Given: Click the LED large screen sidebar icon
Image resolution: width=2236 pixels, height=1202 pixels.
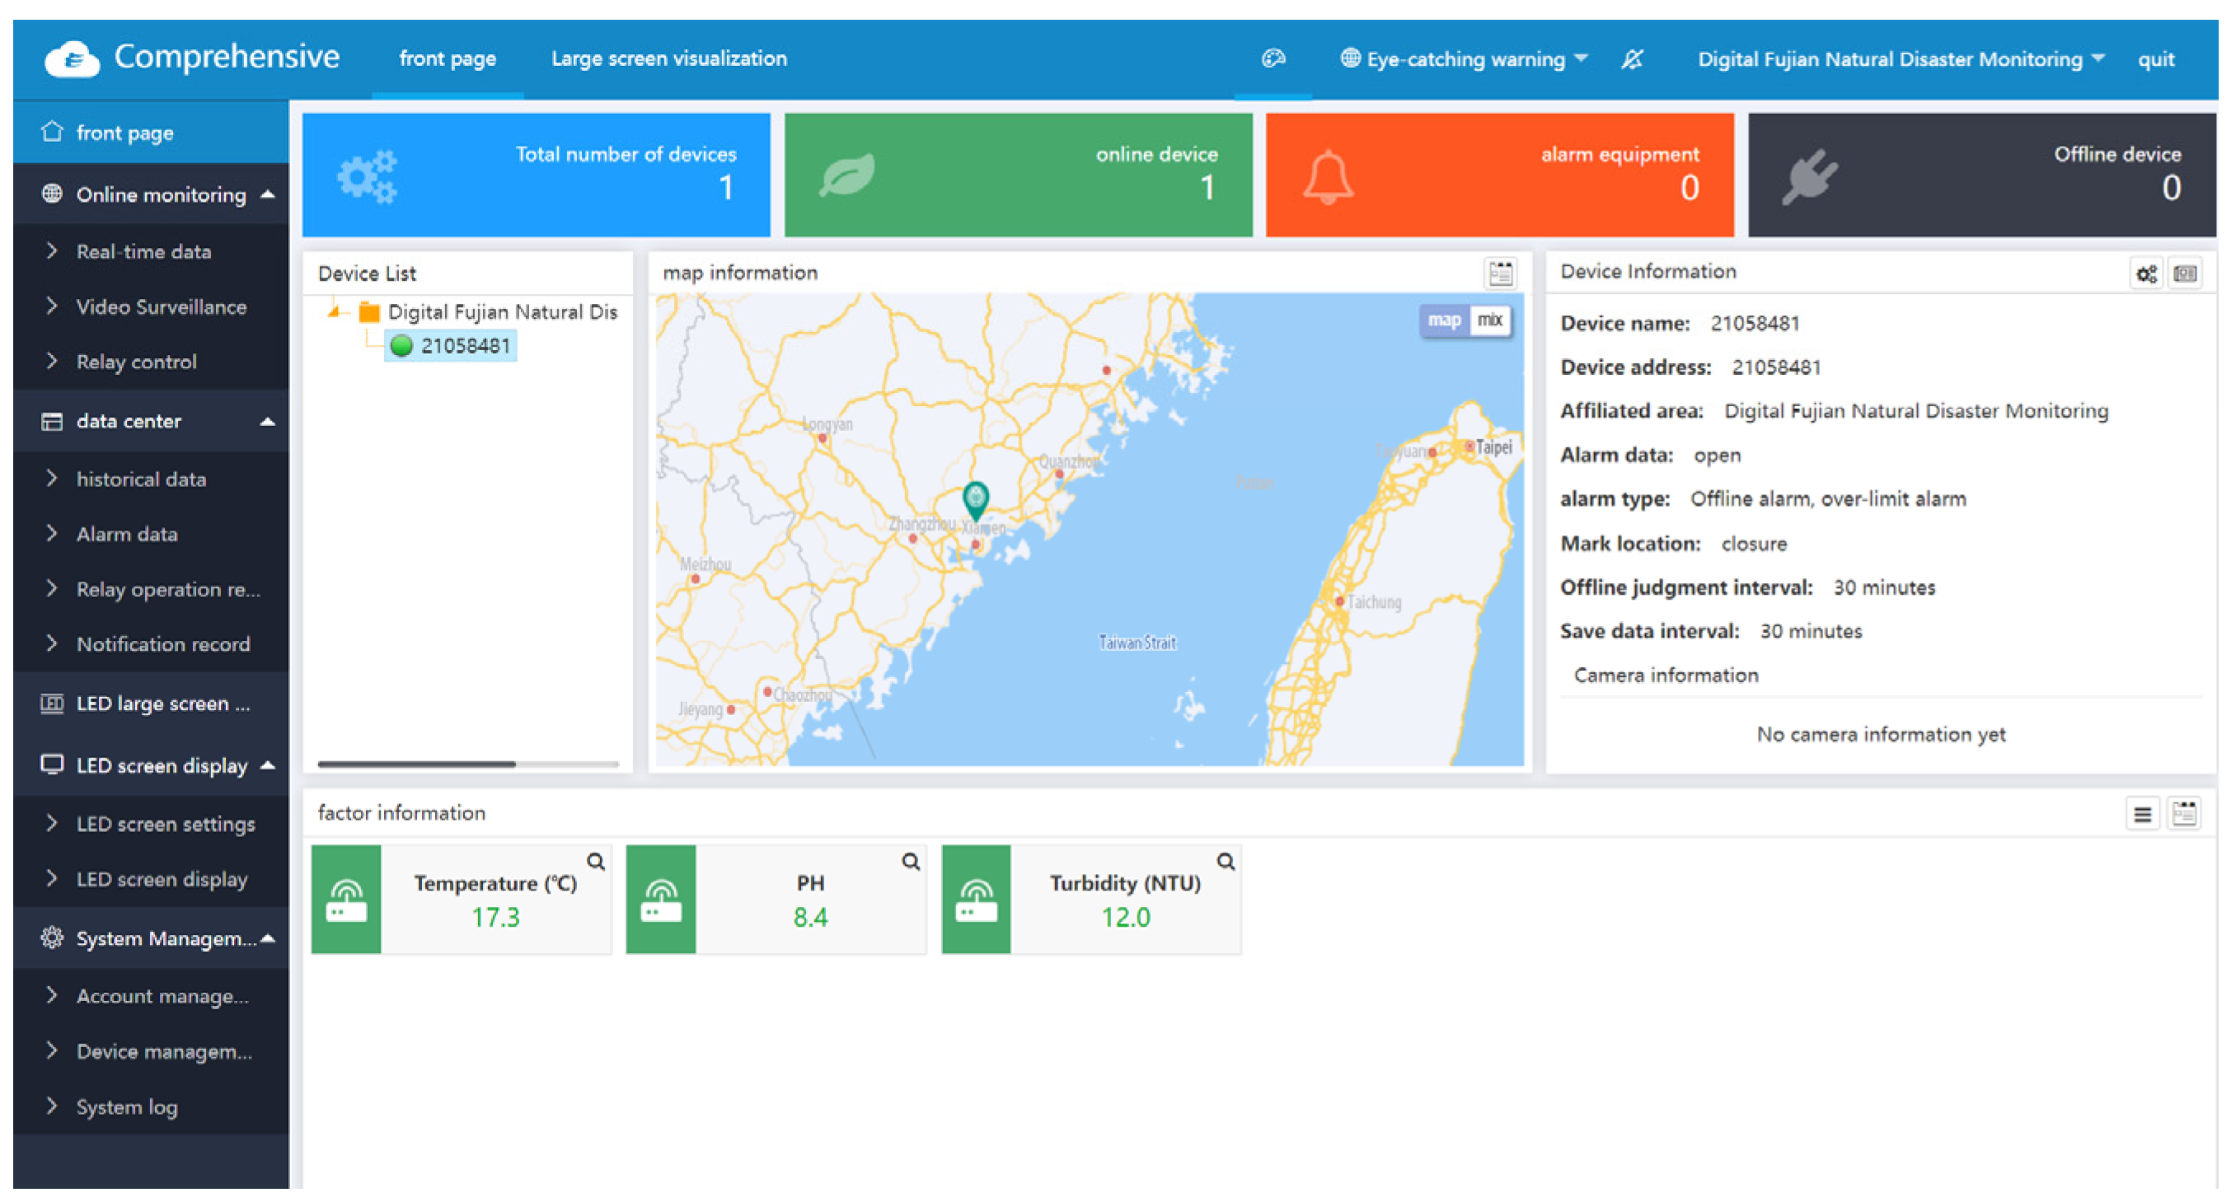Looking at the screenshot, I should 52,703.
